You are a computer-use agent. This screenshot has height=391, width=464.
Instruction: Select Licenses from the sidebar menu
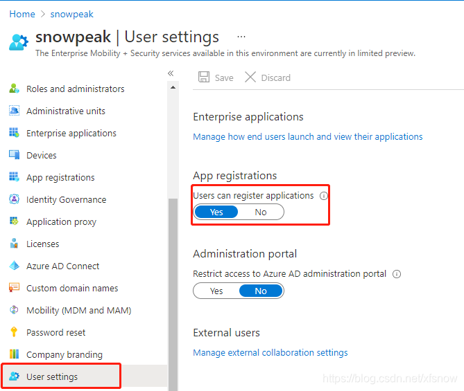(42, 244)
